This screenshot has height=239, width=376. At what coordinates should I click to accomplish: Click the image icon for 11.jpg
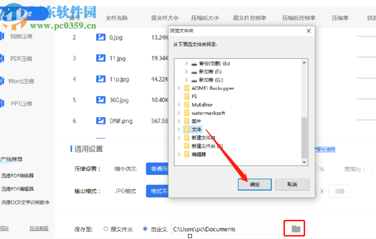101,58
